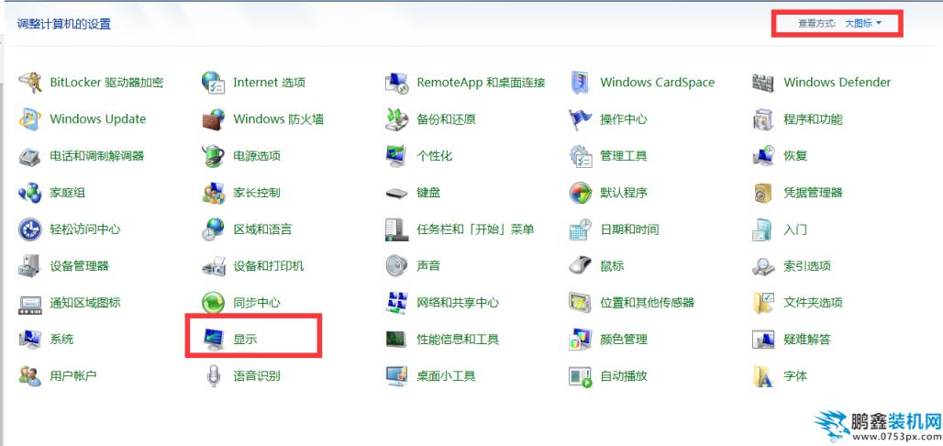Screen dimensions: 943x446
Task: Open the 疑难解答 link
Action: tap(807, 340)
